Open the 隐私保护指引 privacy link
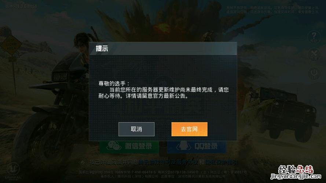Screen dimensions: 326x183 pyautogui.click(x=221, y=163)
